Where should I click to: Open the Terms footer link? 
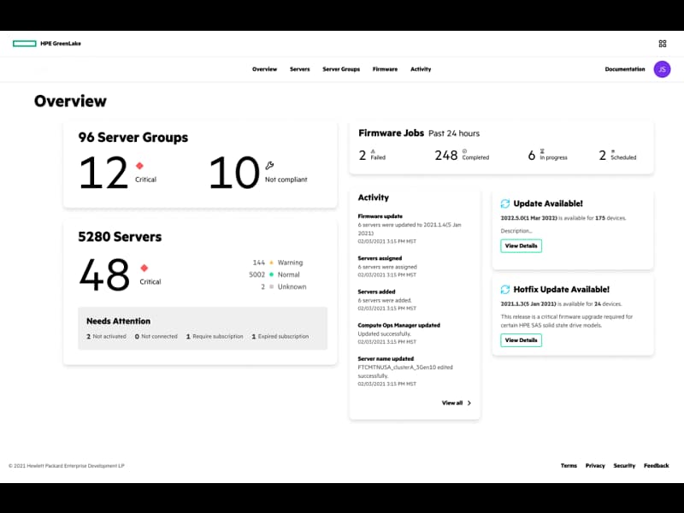[569, 466]
